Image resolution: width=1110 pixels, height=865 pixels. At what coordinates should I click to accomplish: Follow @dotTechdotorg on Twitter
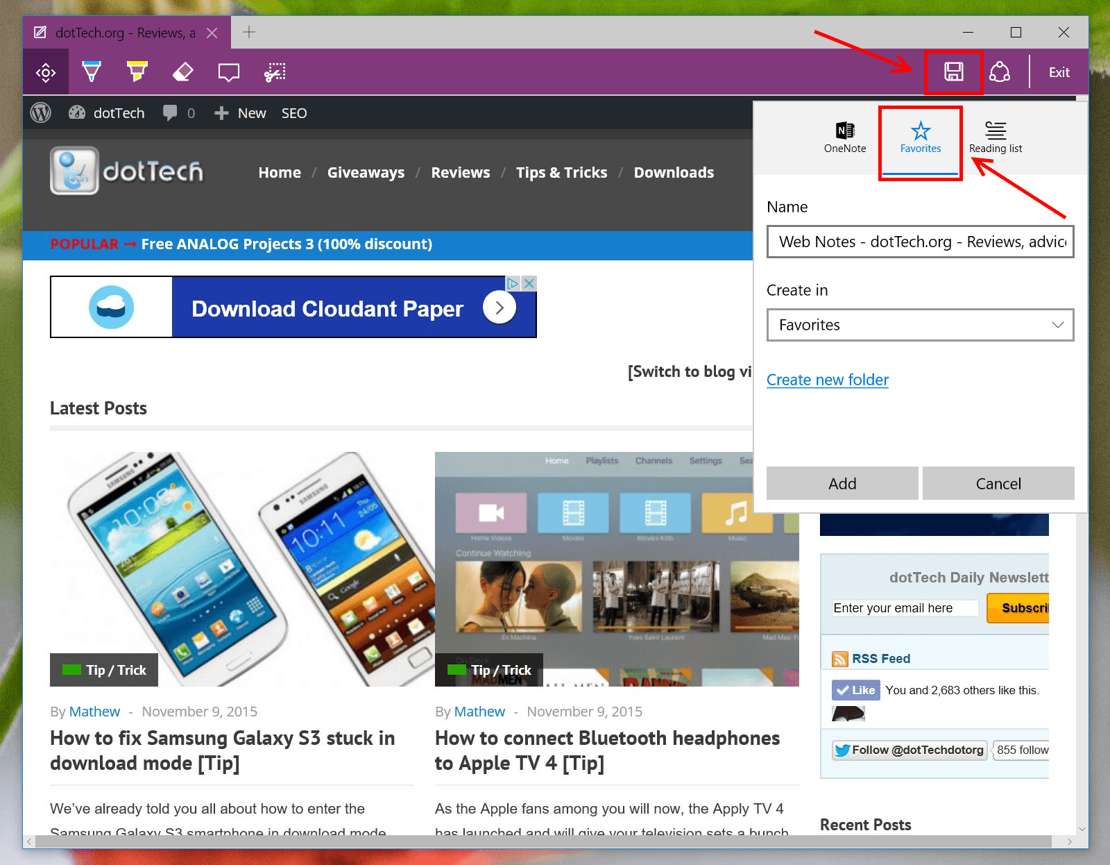click(x=910, y=750)
